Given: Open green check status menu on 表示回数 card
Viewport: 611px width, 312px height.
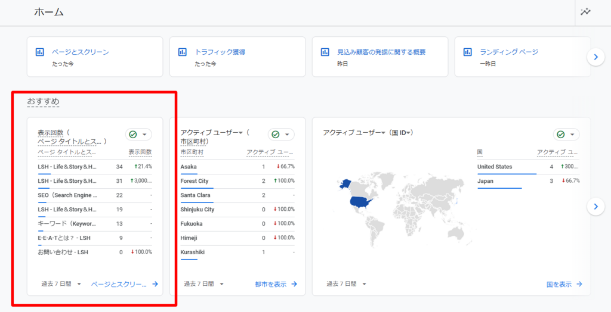Looking at the screenshot, I should tap(138, 135).
